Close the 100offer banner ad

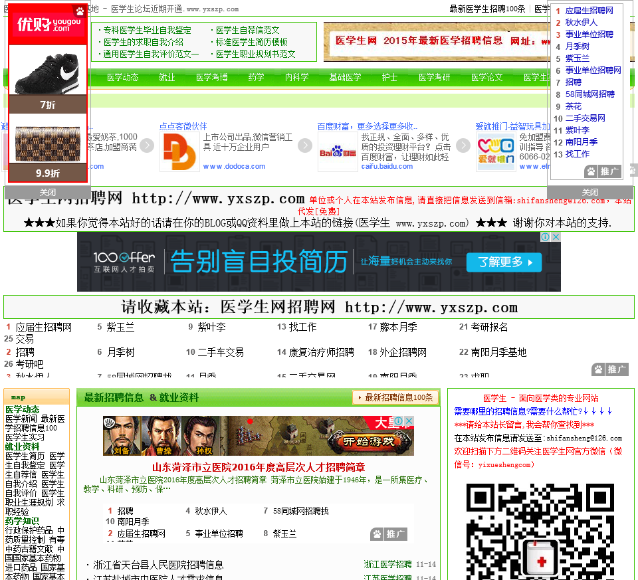(556, 237)
